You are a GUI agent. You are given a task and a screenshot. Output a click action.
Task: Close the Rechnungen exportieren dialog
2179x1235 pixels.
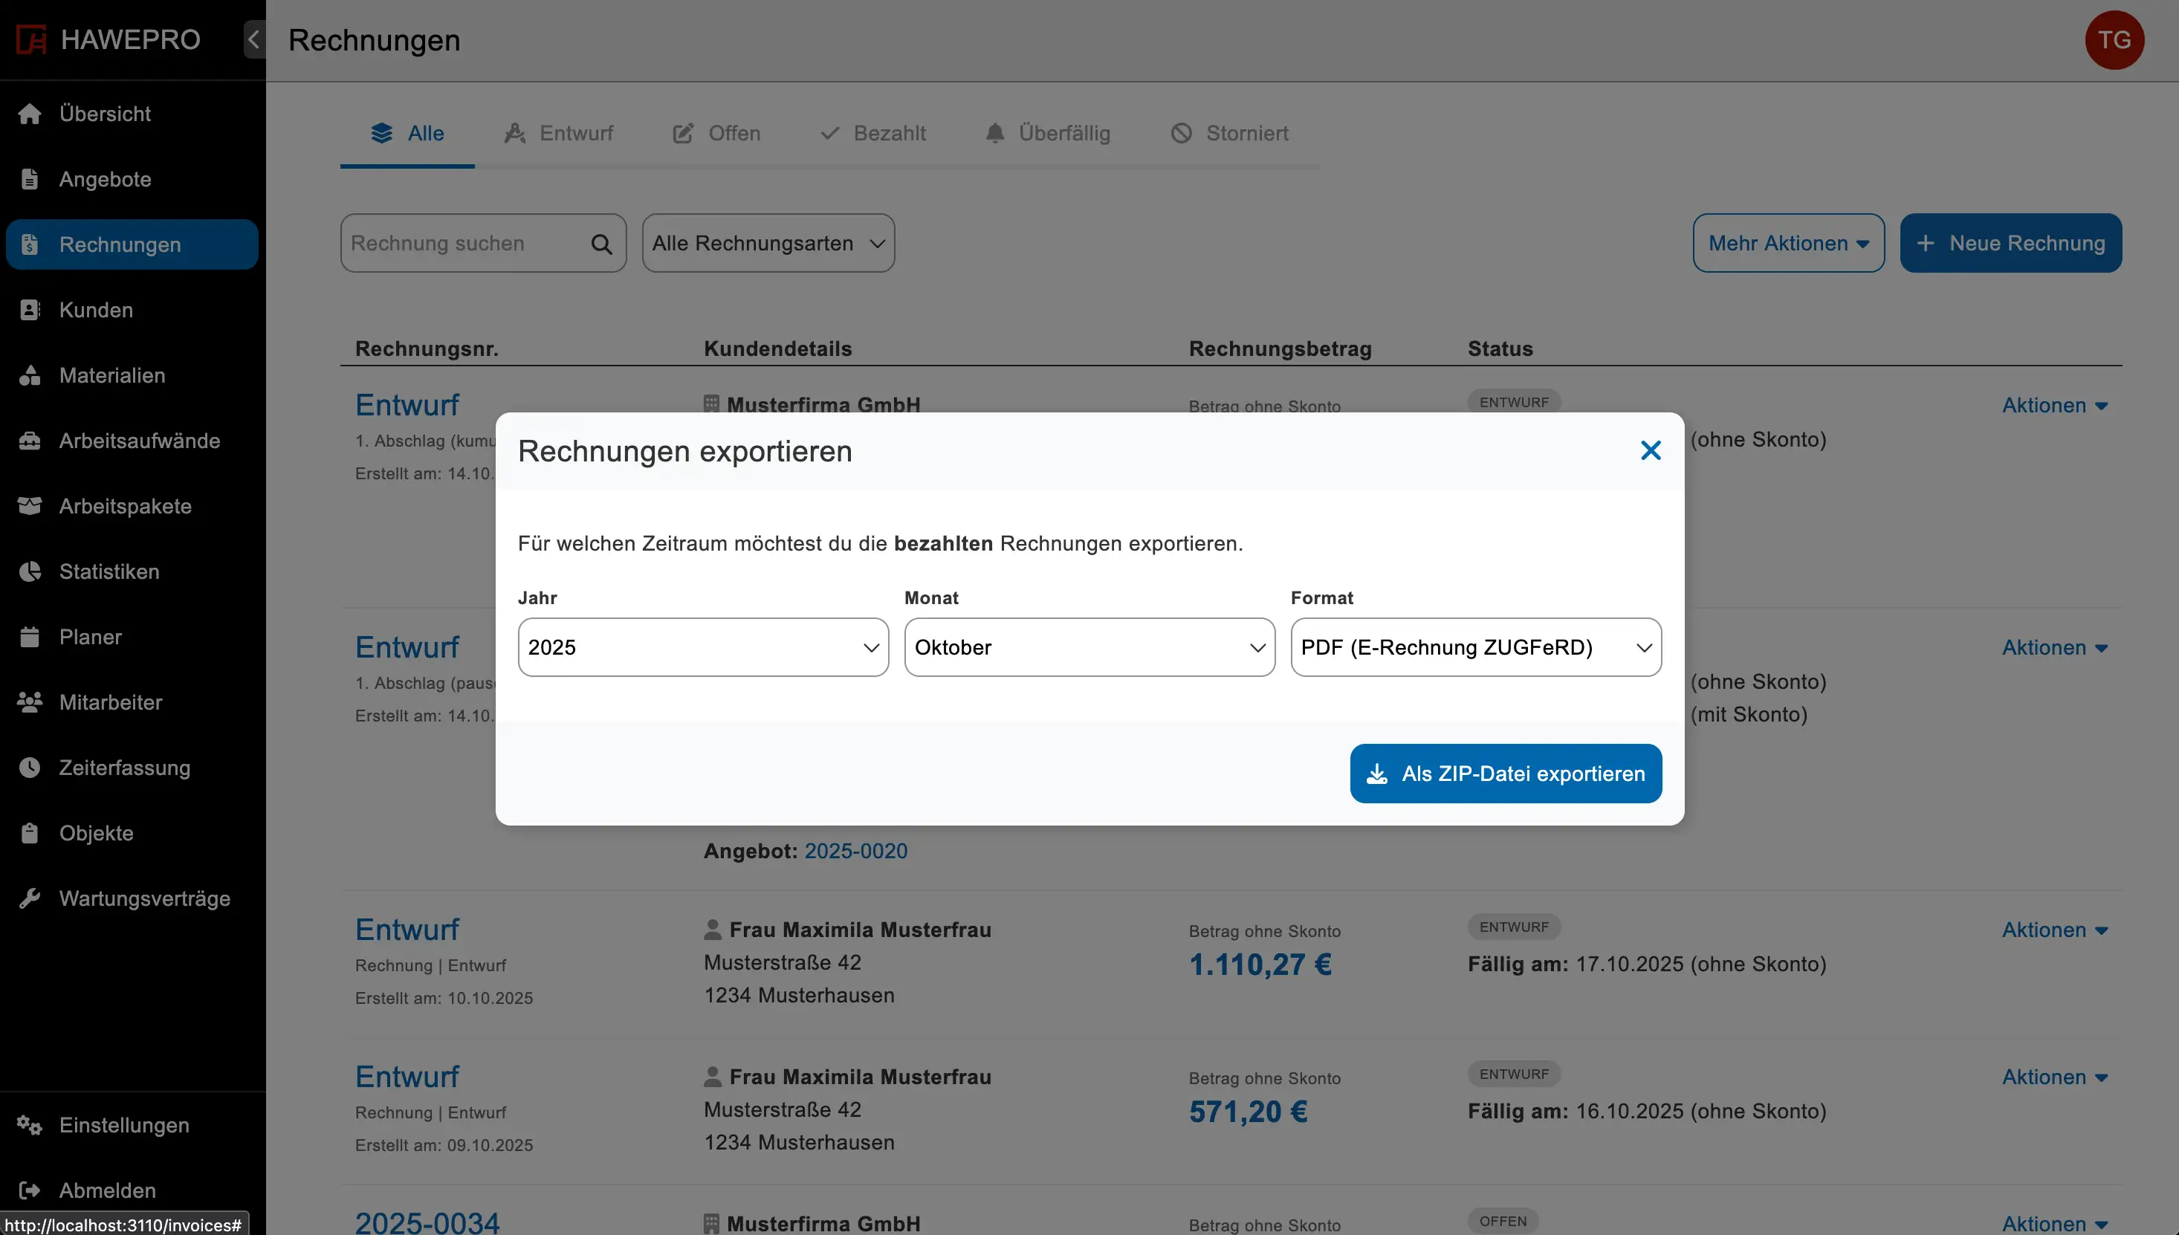pyautogui.click(x=1650, y=450)
